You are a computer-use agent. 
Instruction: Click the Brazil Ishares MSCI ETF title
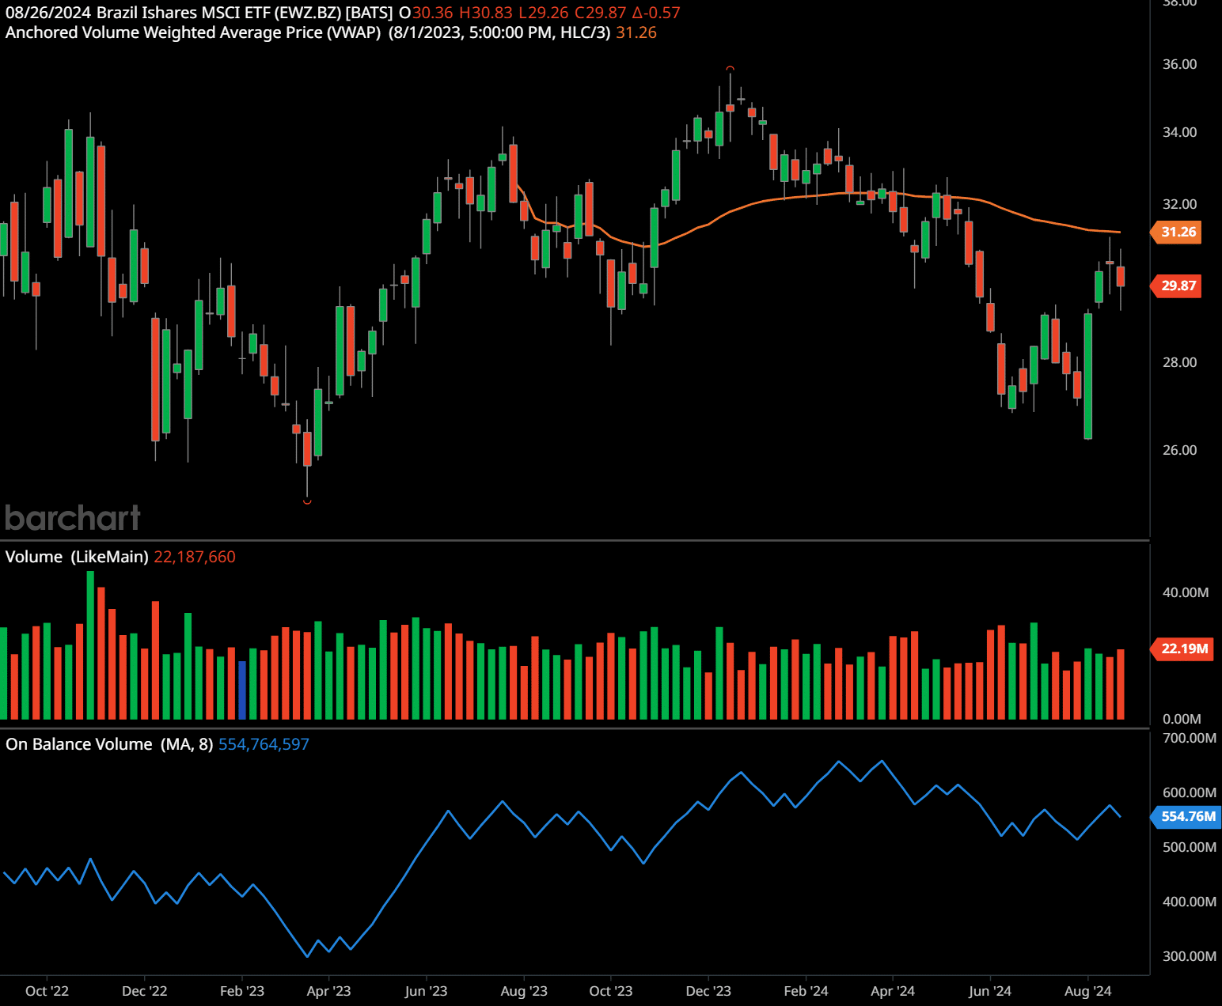pos(245,13)
